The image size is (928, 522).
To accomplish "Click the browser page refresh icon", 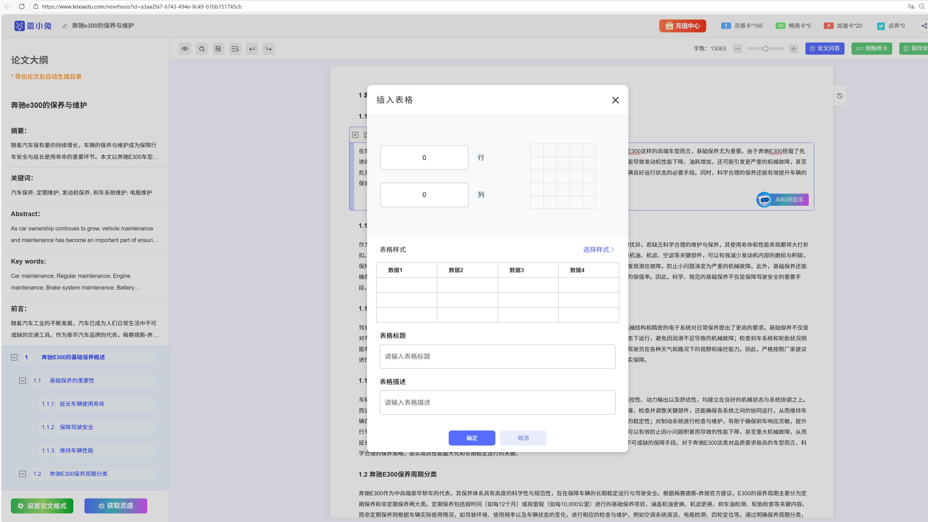I will (22, 6).
